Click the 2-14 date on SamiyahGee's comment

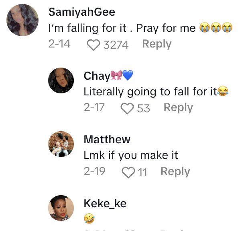[x=59, y=44]
